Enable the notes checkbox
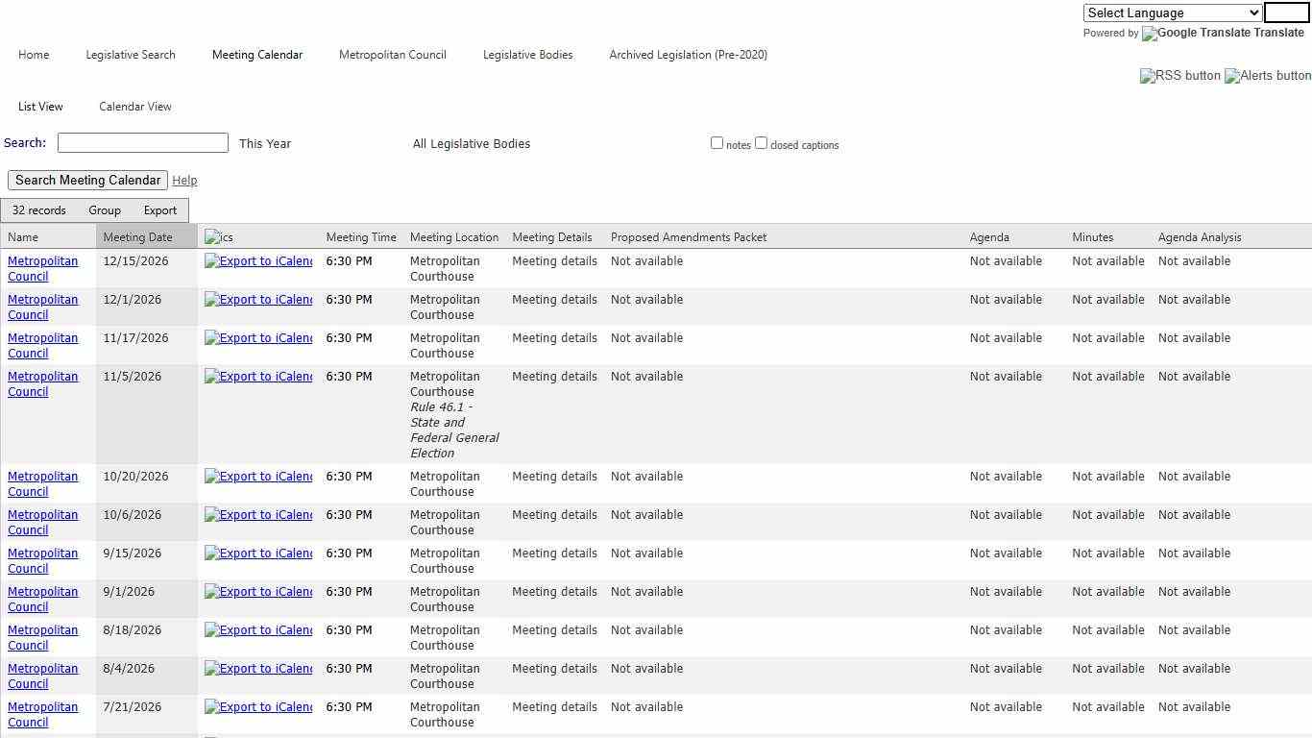 [x=717, y=142]
